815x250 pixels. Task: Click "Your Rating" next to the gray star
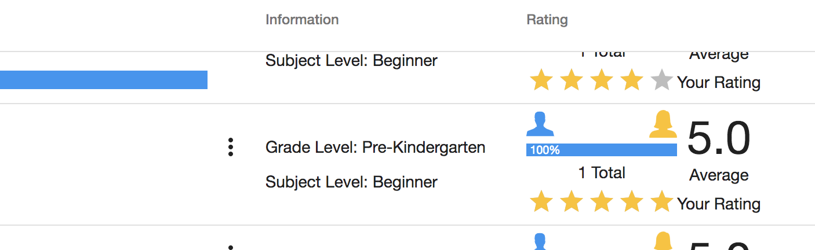tap(719, 82)
